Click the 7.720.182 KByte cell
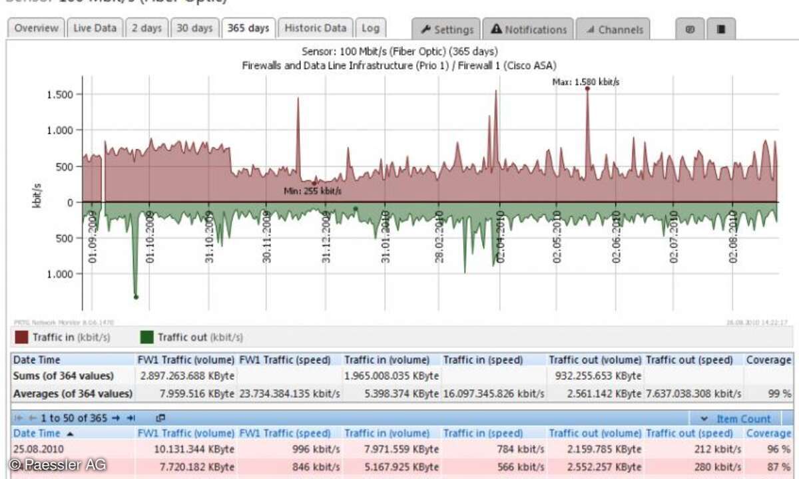The height and width of the screenshot is (479, 799). [x=196, y=466]
